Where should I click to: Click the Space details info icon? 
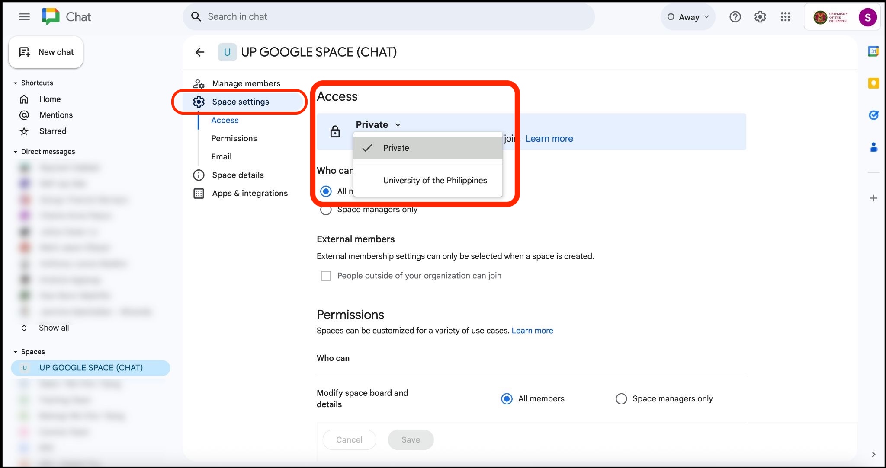(x=199, y=175)
